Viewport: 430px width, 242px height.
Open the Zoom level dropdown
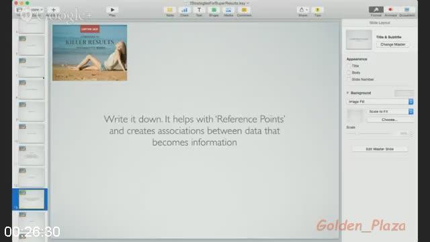(x=37, y=9)
